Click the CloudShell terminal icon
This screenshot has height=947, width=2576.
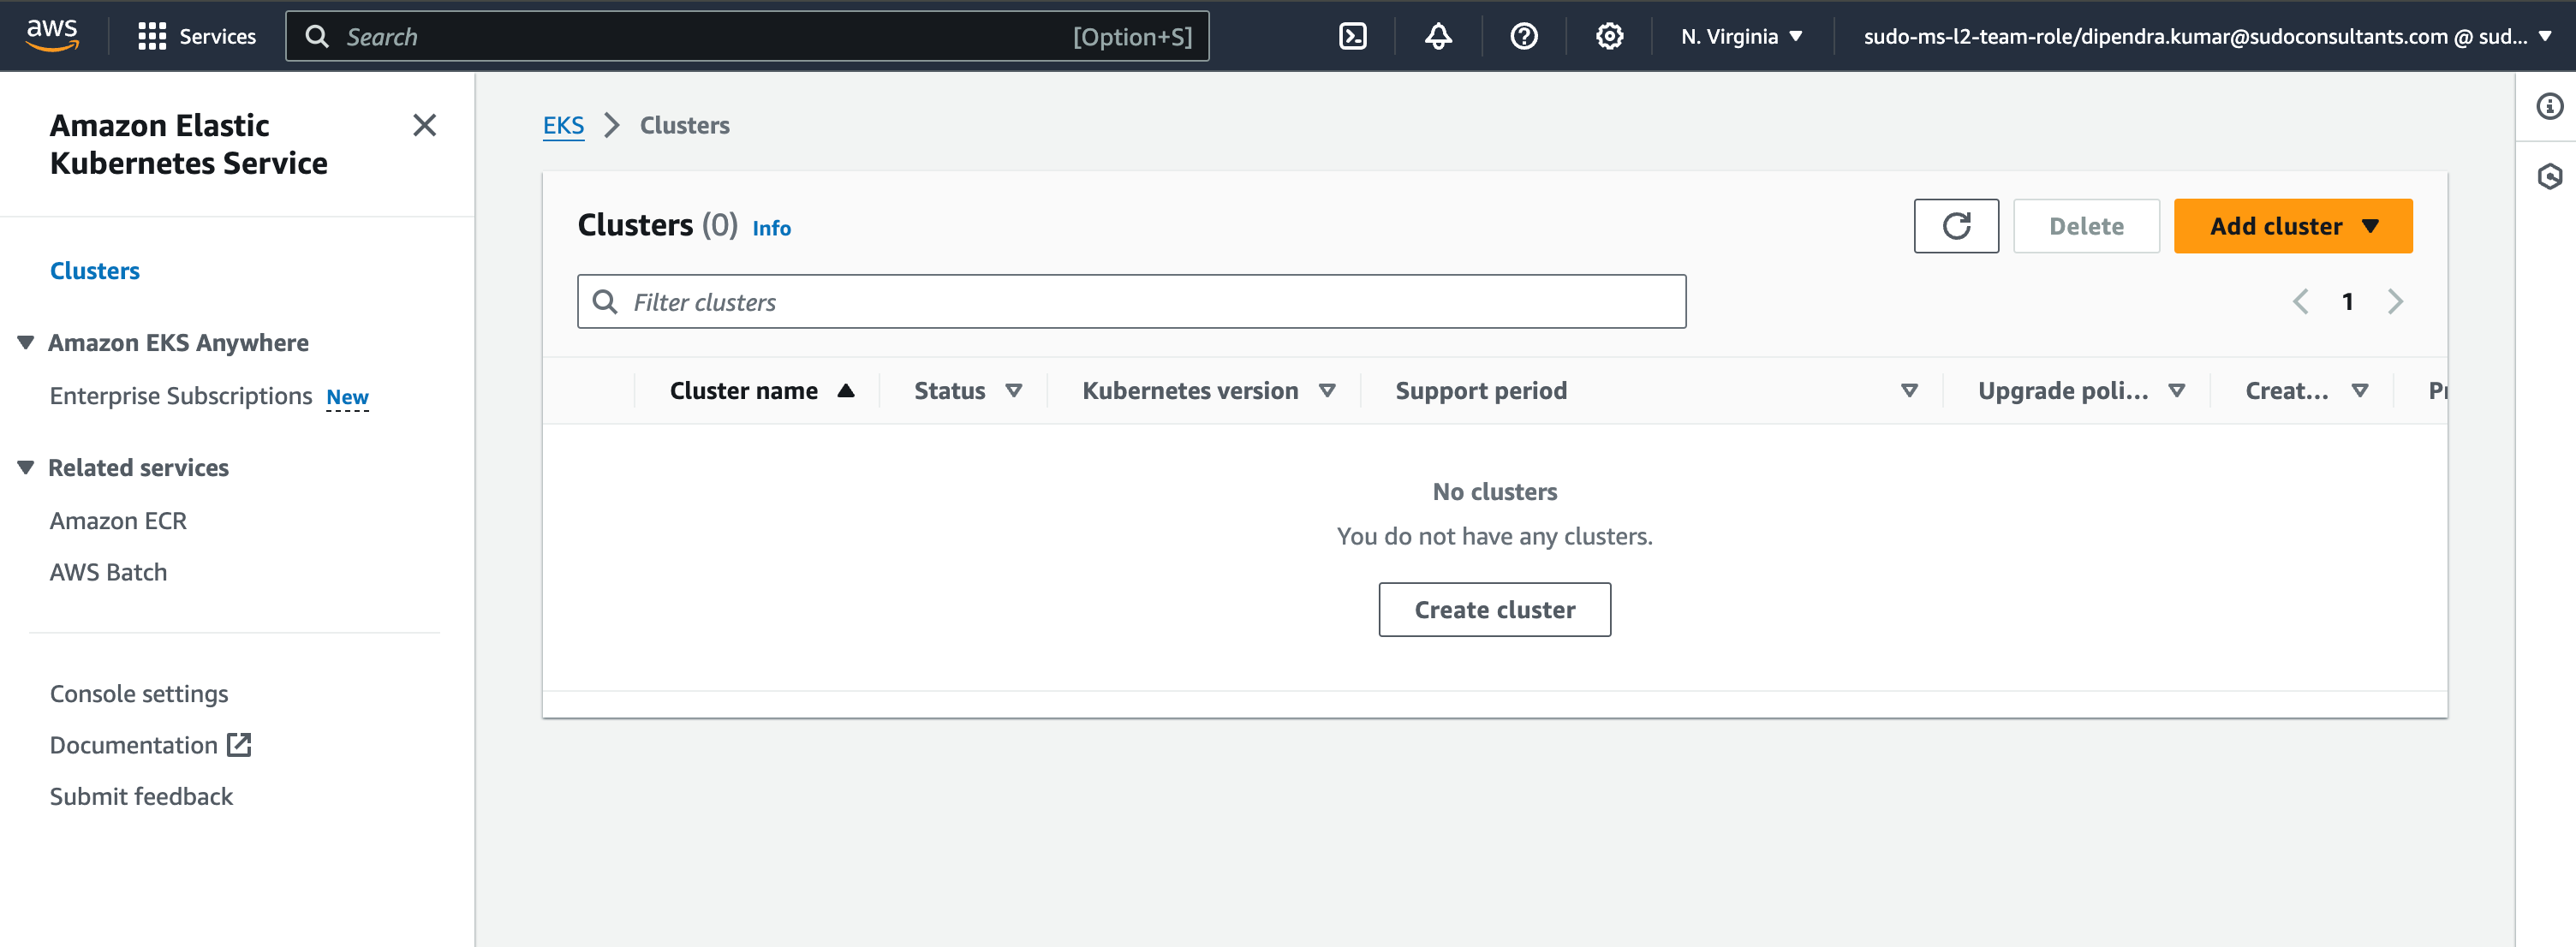click(x=1352, y=36)
